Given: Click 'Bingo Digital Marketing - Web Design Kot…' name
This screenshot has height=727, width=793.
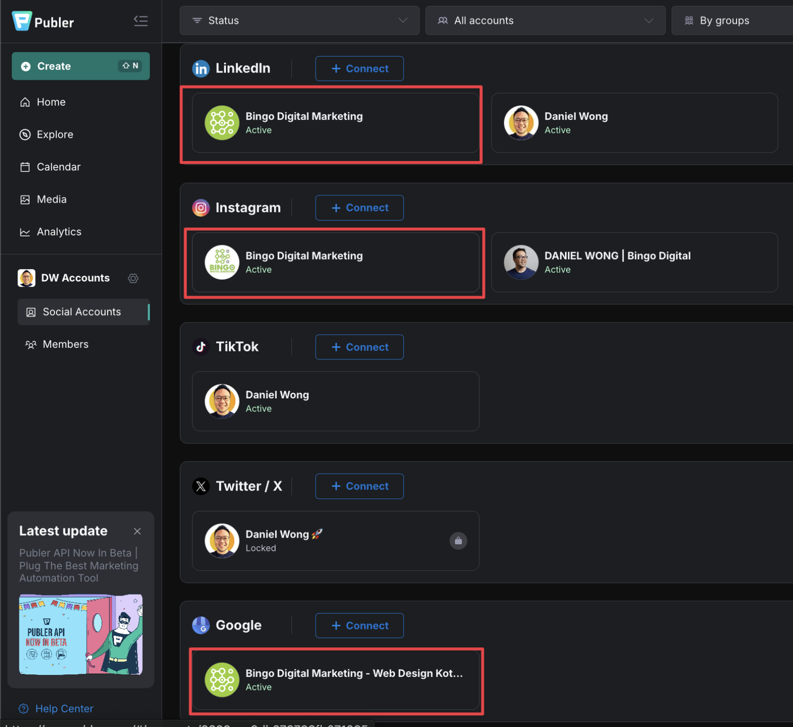Looking at the screenshot, I should 354,673.
